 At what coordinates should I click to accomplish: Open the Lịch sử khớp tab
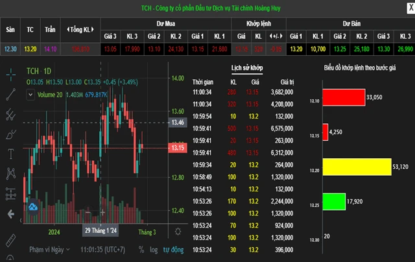247,67
